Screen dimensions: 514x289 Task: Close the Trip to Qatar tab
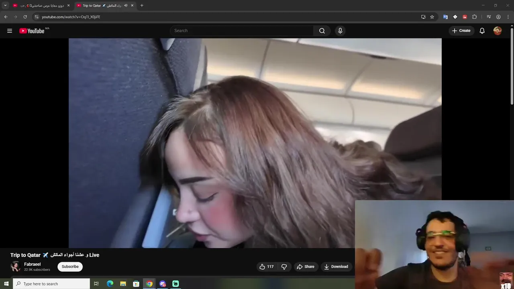pos(132,6)
